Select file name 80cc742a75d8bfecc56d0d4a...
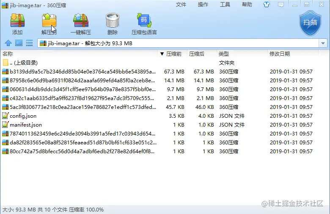 tap(82, 151)
